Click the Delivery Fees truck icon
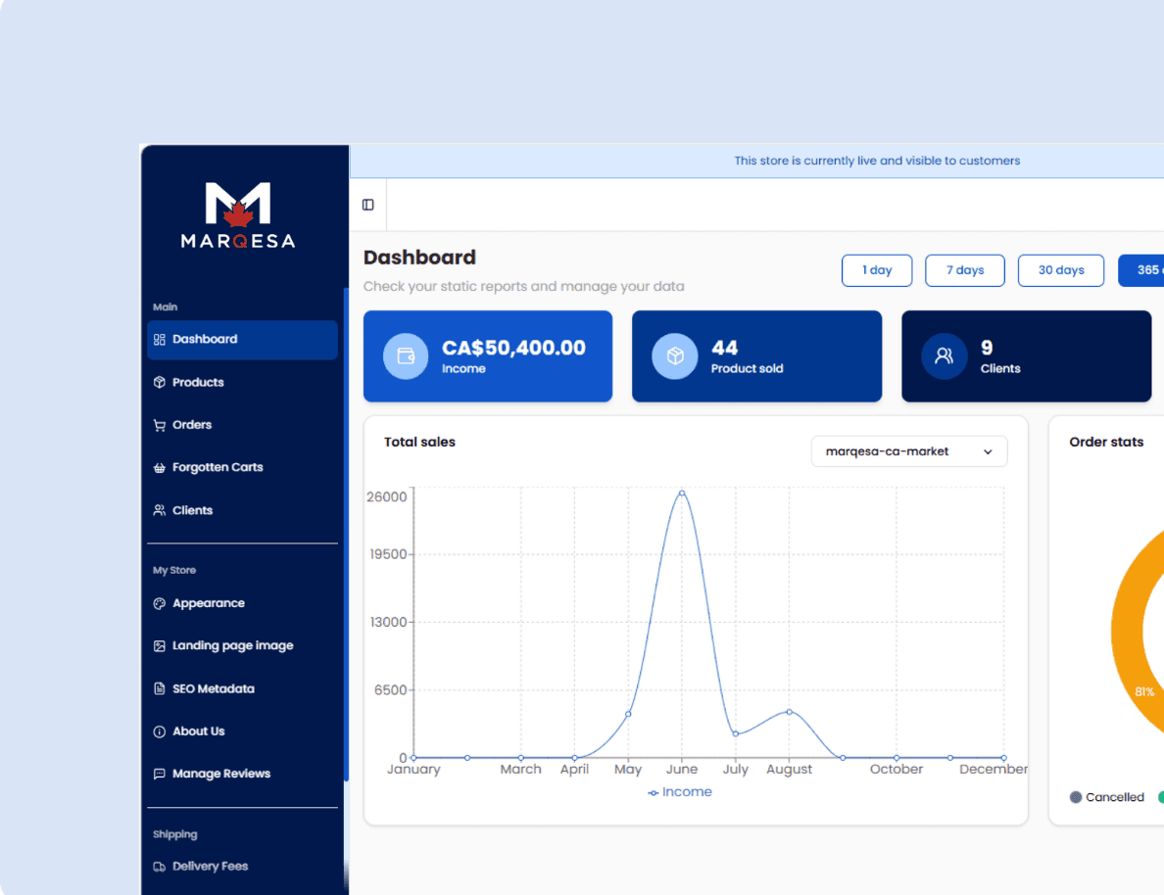 160,867
